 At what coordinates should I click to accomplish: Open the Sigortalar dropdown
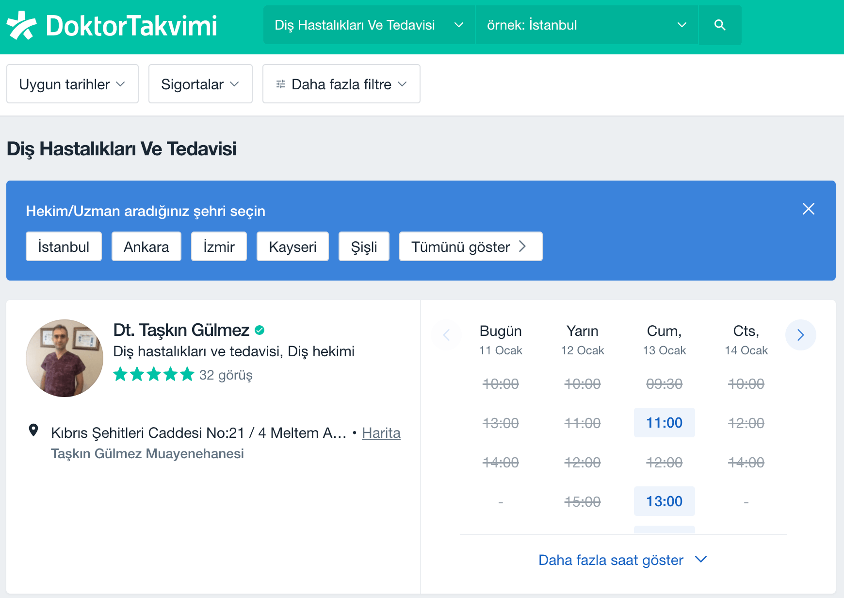point(200,84)
